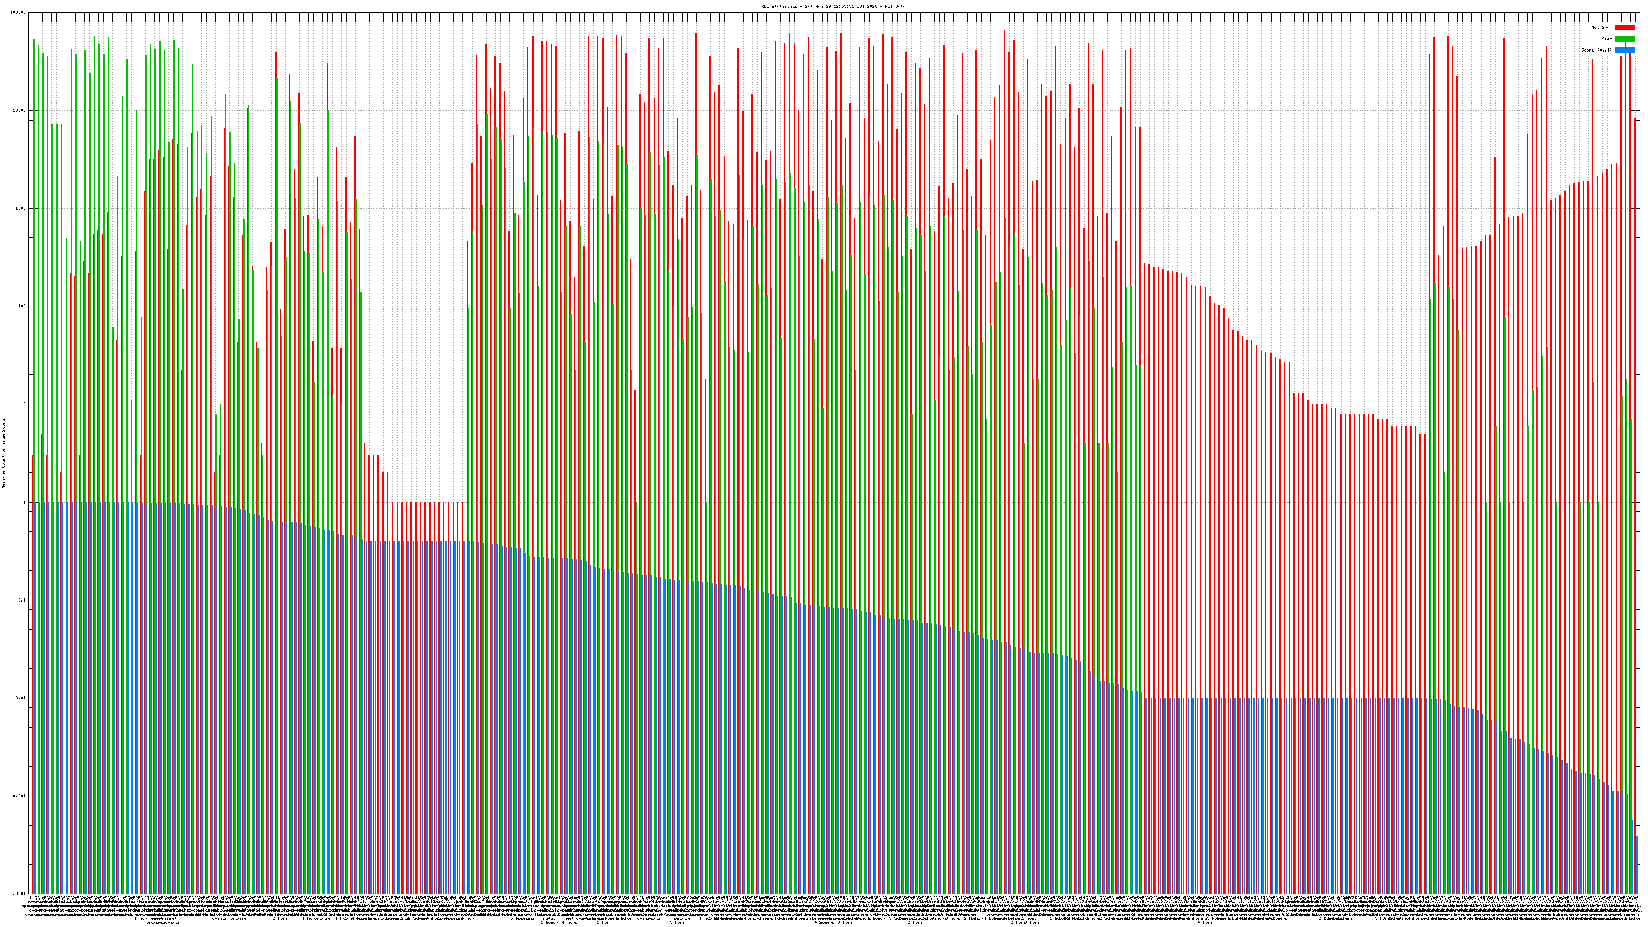Click the "Message Count or Spam Score" axis label
Image resolution: width=1648 pixels, height=927 pixels.
pos(3,454)
